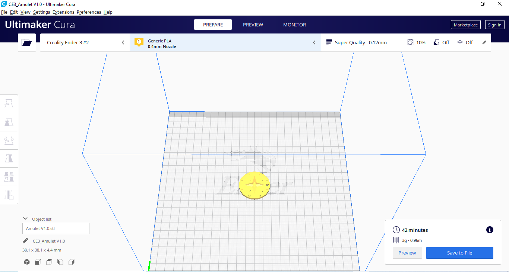Open the Settings menu
The width and height of the screenshot is (509, 272).
[x=41, y=12]
